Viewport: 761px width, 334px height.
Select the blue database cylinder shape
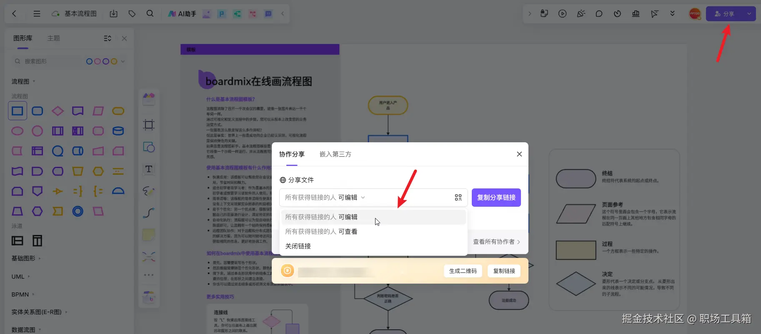tap(118, 131)
